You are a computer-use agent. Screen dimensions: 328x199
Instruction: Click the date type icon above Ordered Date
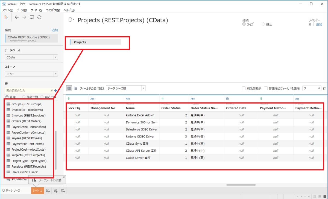tap(227, 99)
